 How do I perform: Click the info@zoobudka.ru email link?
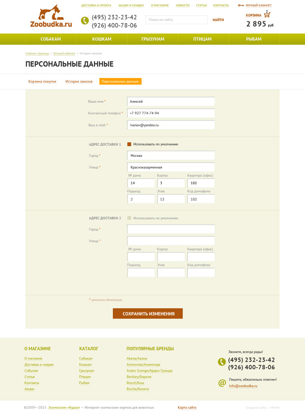pos(243,386)
